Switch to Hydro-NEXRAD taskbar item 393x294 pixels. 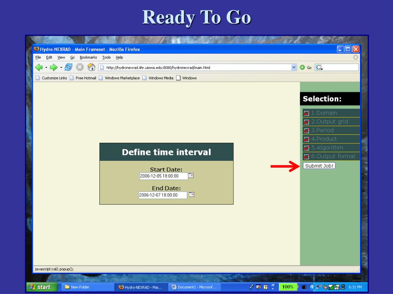pos(141,287)
